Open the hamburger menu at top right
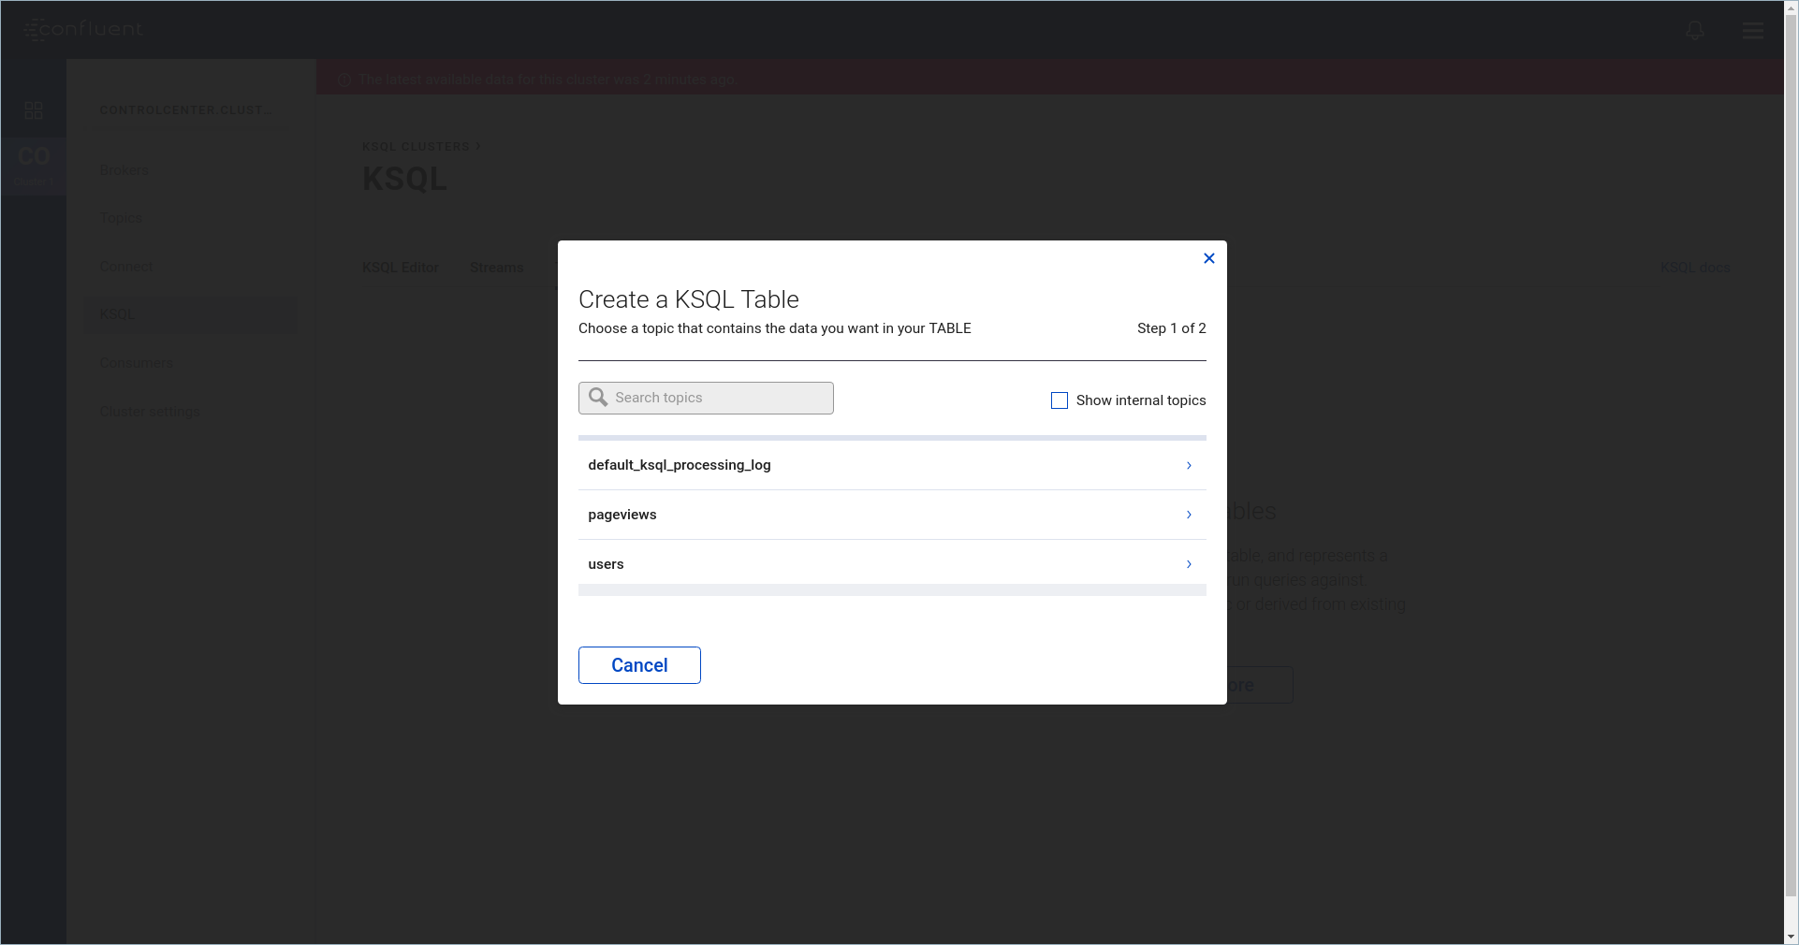 (x=1752, y=30)
